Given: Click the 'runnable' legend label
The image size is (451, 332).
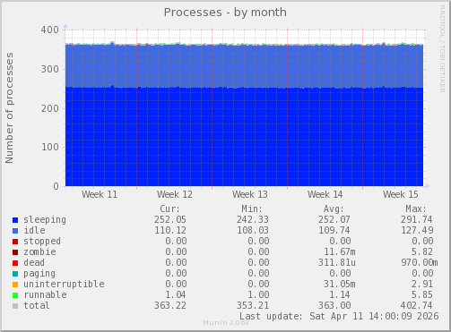Looking at the screenshot, I should 45,295.
